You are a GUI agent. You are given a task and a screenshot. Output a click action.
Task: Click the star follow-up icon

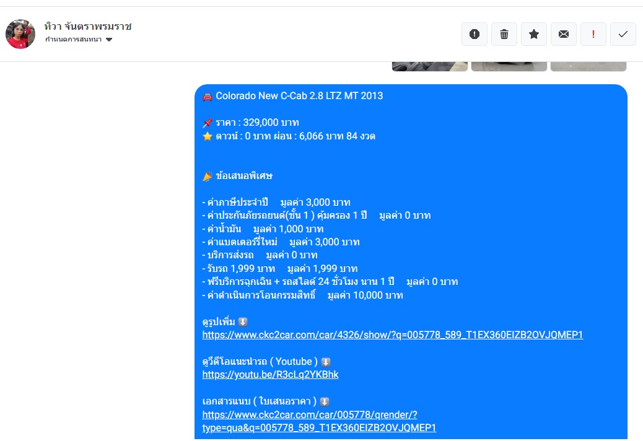[x=533, y=34]
